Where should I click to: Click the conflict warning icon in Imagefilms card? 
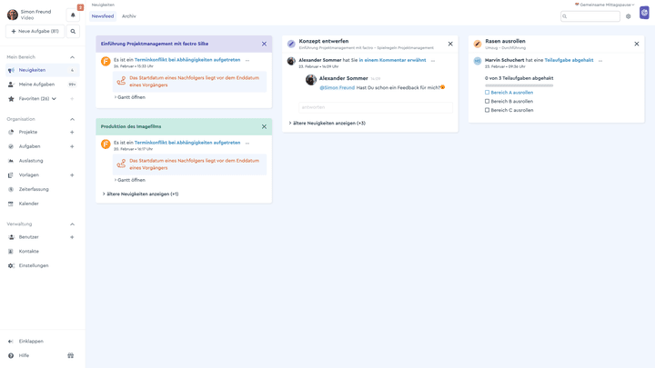(x=121, y=164)
